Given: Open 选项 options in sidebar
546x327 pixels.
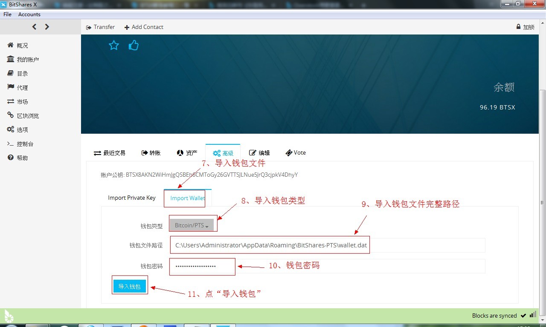Looking at the screenshot, I should click(x=17, y=130).
